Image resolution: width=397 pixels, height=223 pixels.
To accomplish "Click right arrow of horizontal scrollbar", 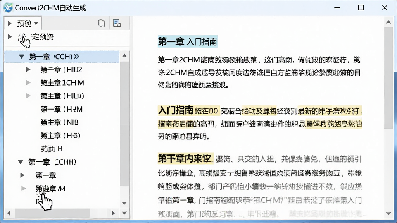I will coord(113,213).
